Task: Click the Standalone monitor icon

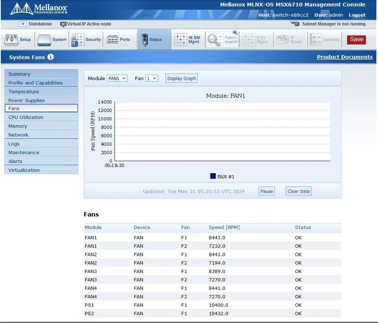Action: click(x=23, y=24)
